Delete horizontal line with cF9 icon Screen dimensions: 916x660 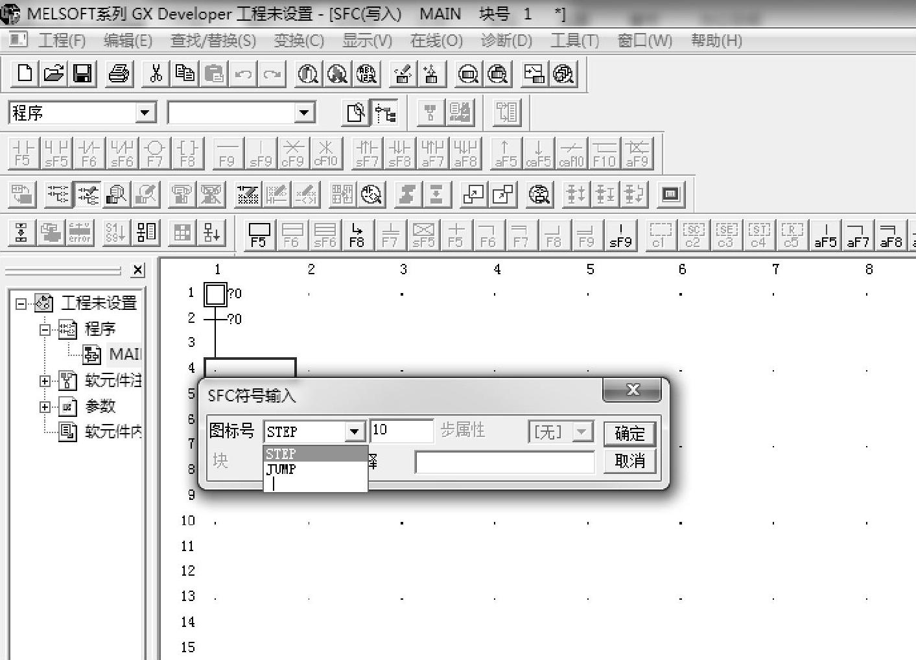(x=292, y=153)
